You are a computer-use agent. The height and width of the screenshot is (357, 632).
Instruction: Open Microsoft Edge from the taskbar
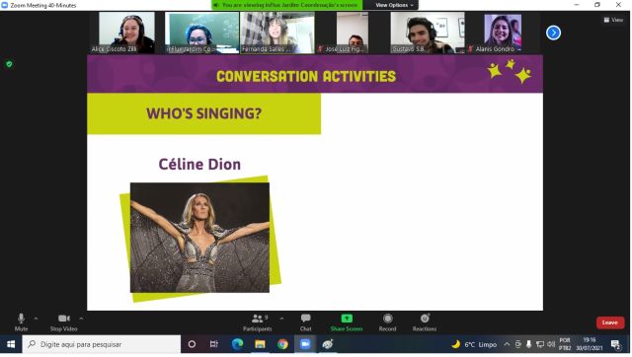click(237, 344)
